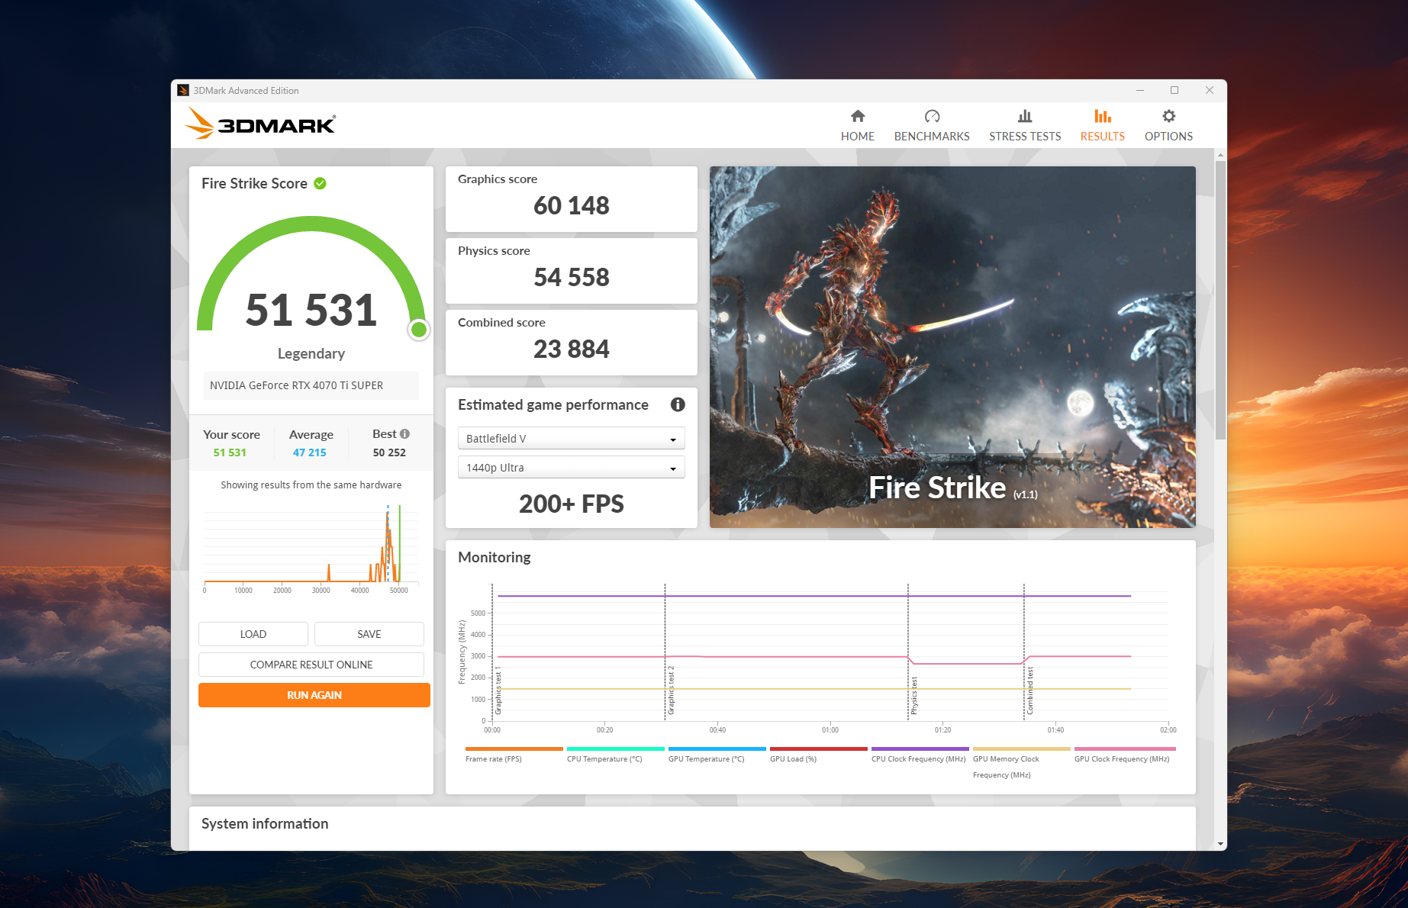The height and width of the screenshot is (908, 1408).
Task: Click the Results orange chart icon
Action: (x=1103, y=116)
